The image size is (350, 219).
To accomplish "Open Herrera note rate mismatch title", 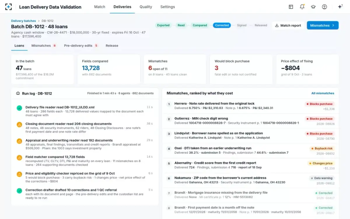I will point(214,103).
